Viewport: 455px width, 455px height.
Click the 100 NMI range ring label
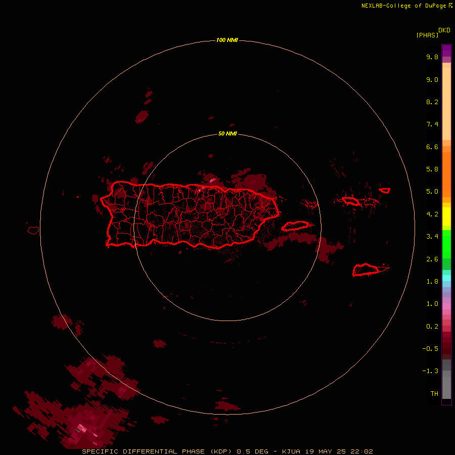227,40
